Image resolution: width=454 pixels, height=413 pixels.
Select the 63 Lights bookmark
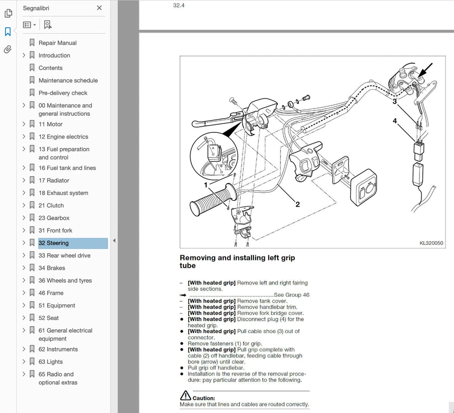(50, 361)
